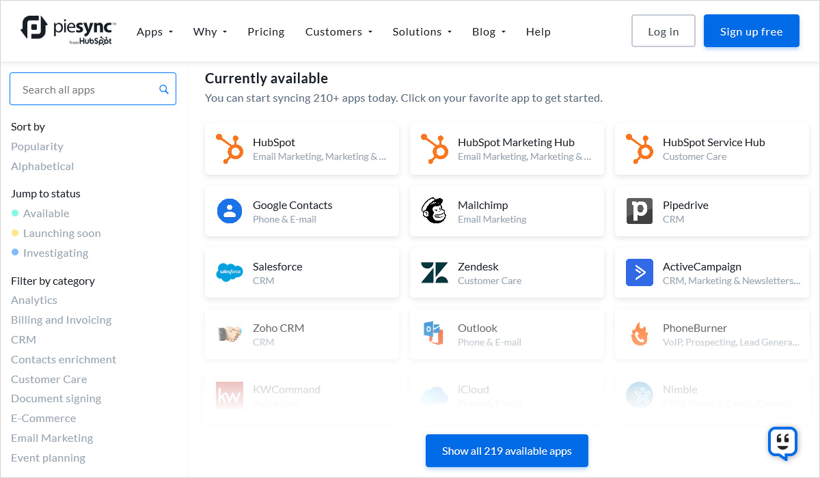Screen dimensions: 820x478
Task: Sort apps by Alphabetical
Action: tap(42, 166)
